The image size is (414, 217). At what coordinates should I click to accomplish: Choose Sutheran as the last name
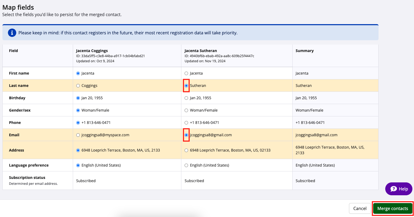(x=186, y=86)
